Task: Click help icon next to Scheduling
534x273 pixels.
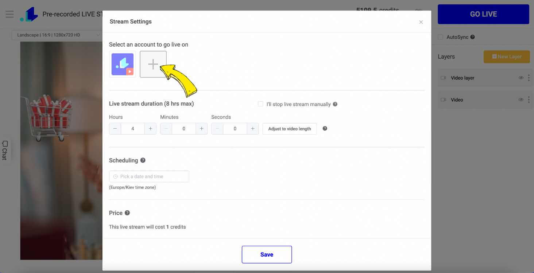Action: [143, 160]
